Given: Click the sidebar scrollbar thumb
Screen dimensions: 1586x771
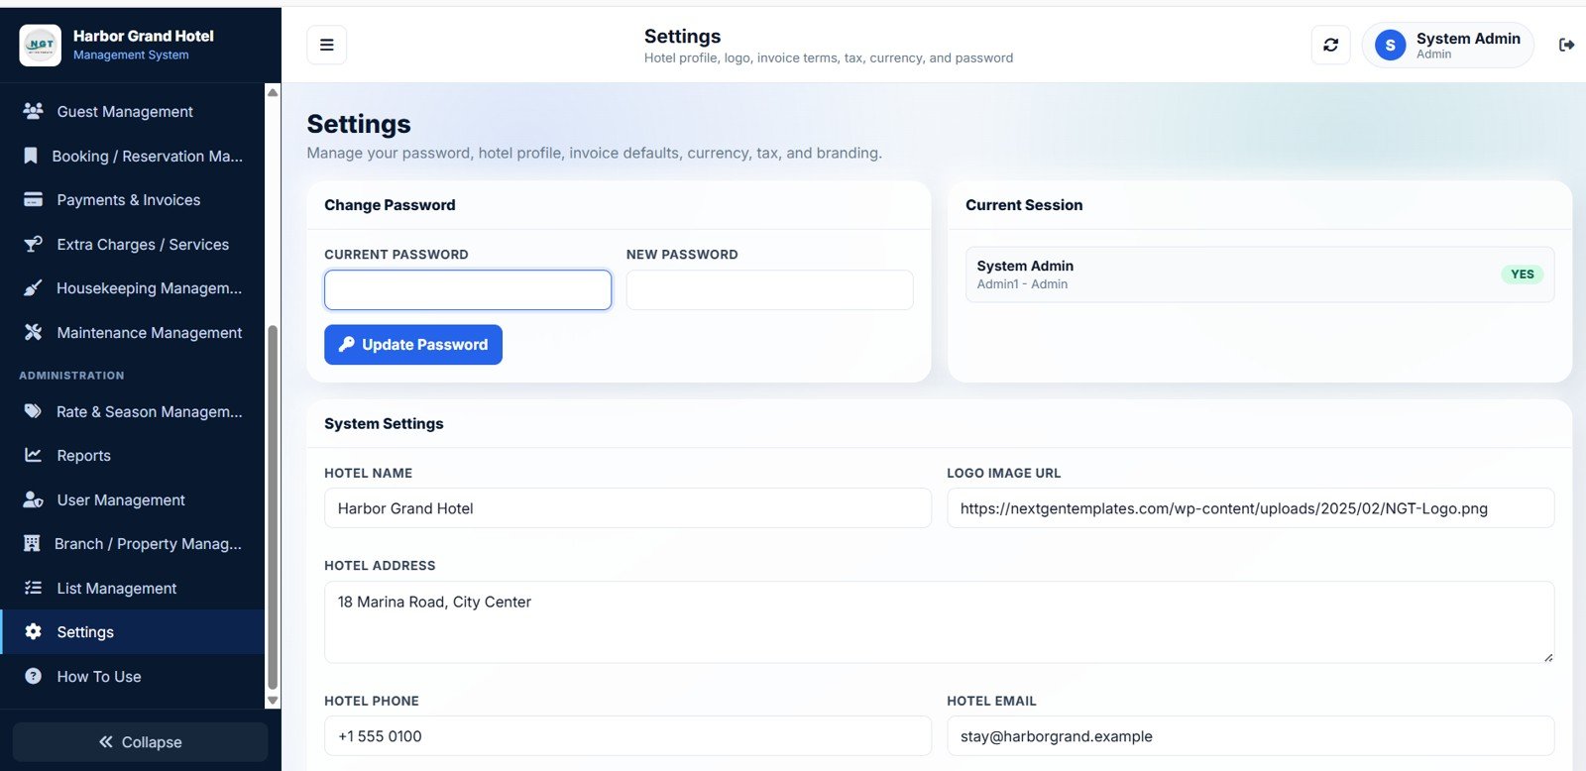Looking at the screenshot, I should [273, 507].
